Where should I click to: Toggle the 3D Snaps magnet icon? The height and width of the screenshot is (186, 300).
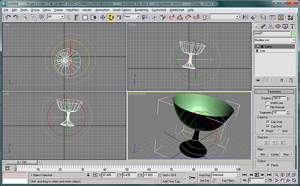[171, 17]
